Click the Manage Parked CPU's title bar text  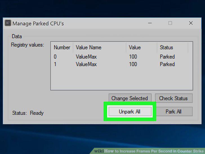pos(38,24)
